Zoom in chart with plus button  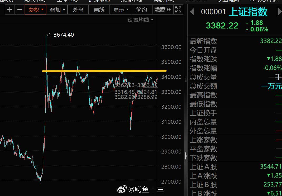click(10, 9)
